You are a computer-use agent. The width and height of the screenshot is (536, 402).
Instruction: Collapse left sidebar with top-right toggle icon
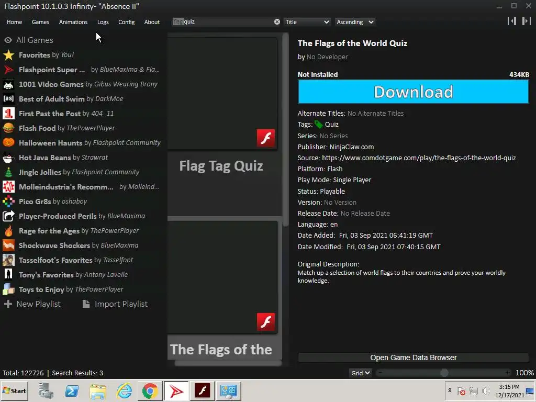click(512, 21)
